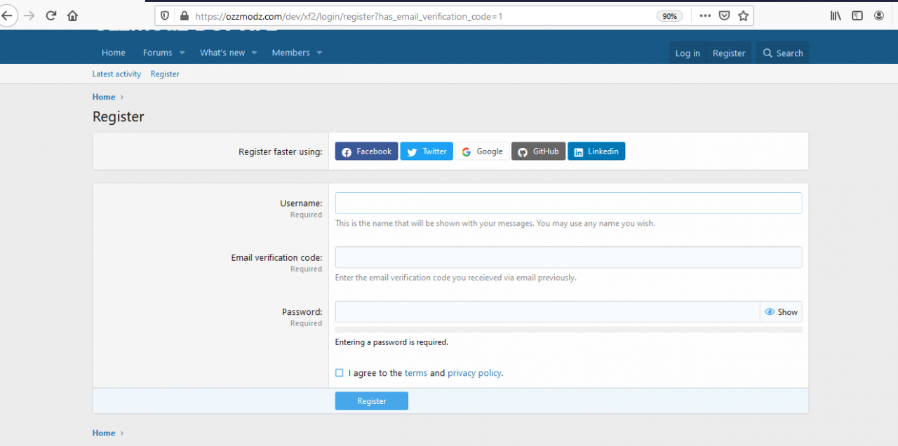Image resolution: width=898 pixels, height=446 pixels.
Task: Choose Google as registration method
Action: pyautogui.click(x=482, y=151)
